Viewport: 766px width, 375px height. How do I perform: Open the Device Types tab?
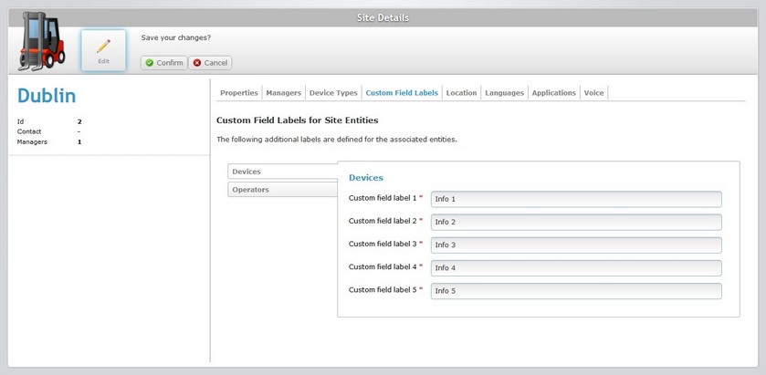click(x=333, y=93)
